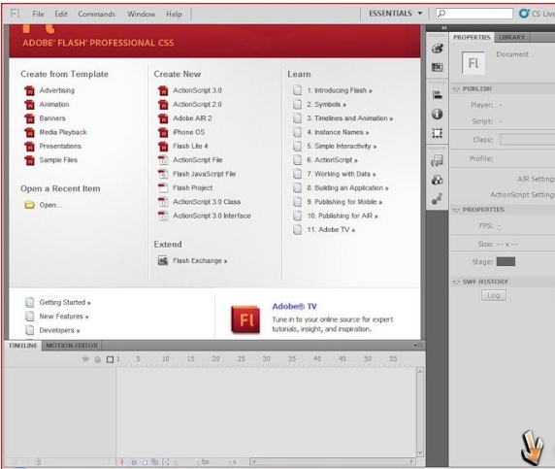The width and height of the screenshot is (555, 469).
Task: Collapse the SWF HISTORY section
Action: coord(456,282)
